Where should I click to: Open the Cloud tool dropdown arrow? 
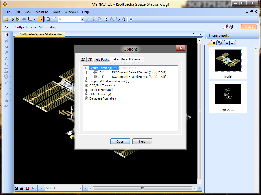pos(11,77)
